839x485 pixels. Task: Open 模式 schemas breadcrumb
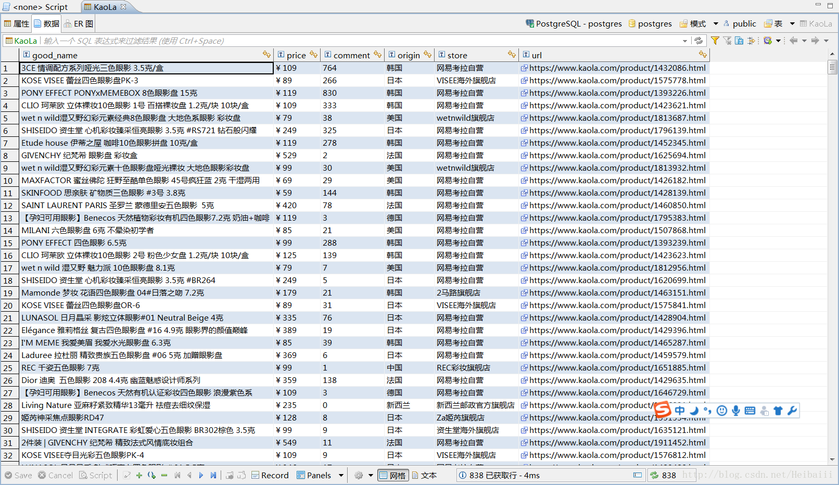point(693,23)
